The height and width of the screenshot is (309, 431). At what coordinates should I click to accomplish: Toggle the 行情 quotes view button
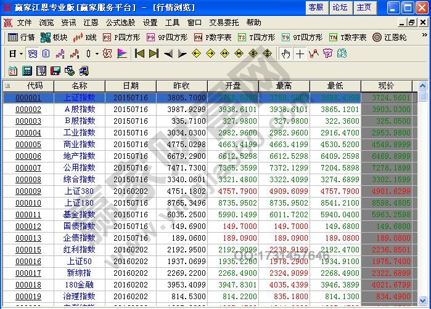[x=21, y=38]
